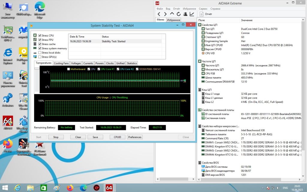Switch to the Voltages tab
Viewport: 307px width, 192px height.
point(76,63)
